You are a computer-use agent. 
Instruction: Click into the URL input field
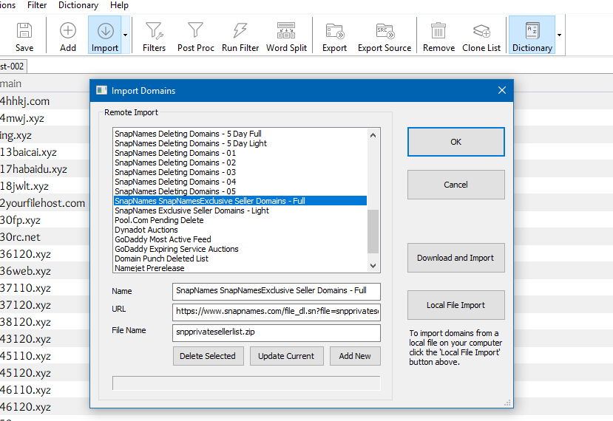[x=276, y=312]
